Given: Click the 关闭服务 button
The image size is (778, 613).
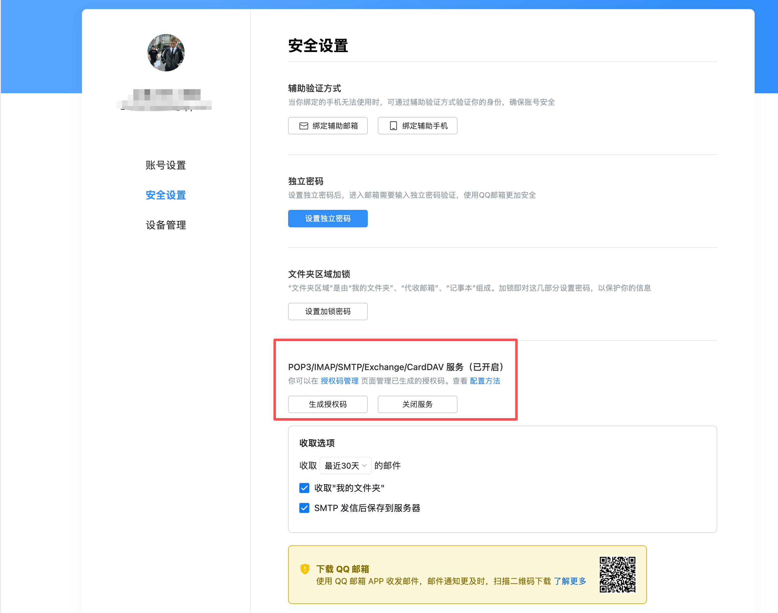Looking at the screenshot, I should point(417,404).
